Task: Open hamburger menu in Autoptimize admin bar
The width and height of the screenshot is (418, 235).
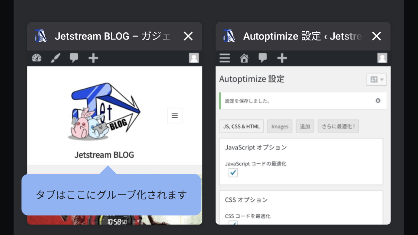Action: click(225, 58)
